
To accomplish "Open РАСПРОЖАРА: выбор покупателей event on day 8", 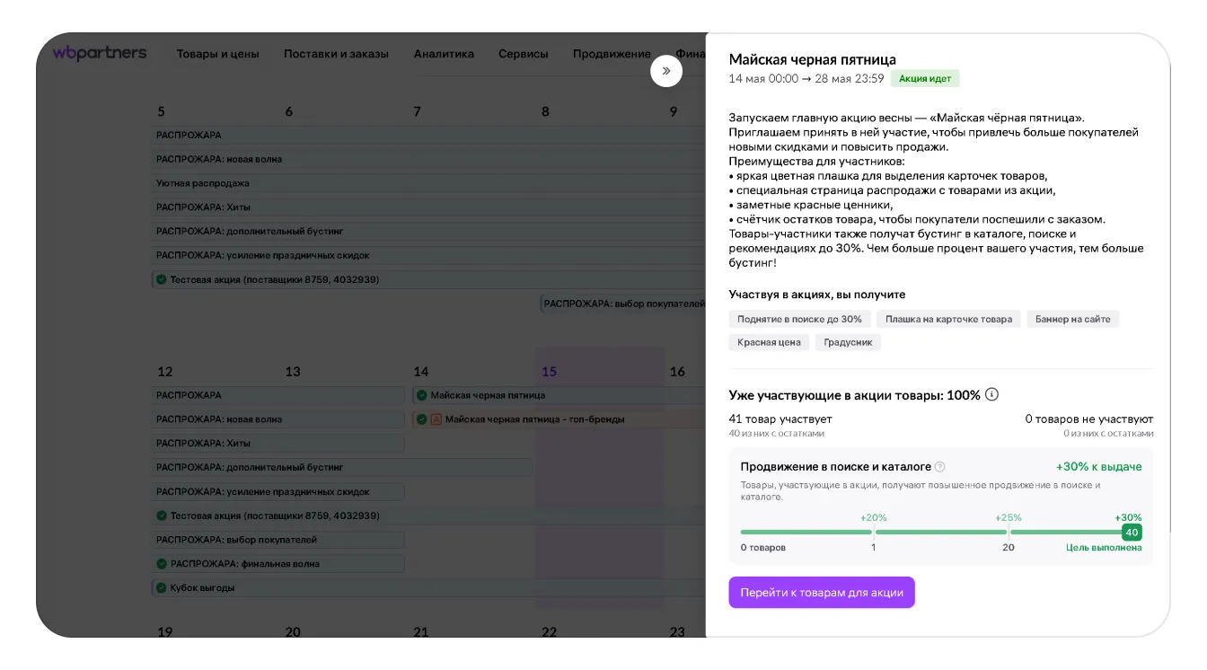I will pos(624,304).
